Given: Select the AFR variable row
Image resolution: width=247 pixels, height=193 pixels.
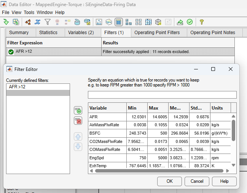Looking at the screenshot, I should 159,117.
